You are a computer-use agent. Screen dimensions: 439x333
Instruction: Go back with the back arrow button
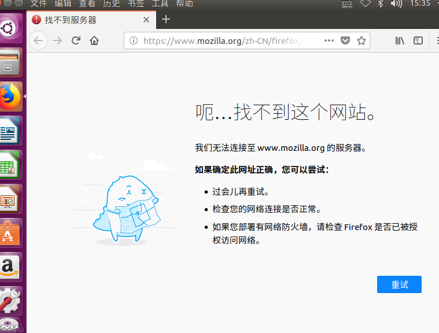(38, 41)
